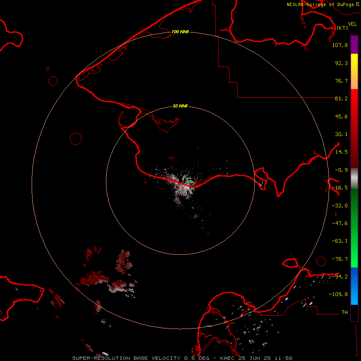Select the -32.0 scale value
This screenshot has height=361, width=361.
pos(340,206)
